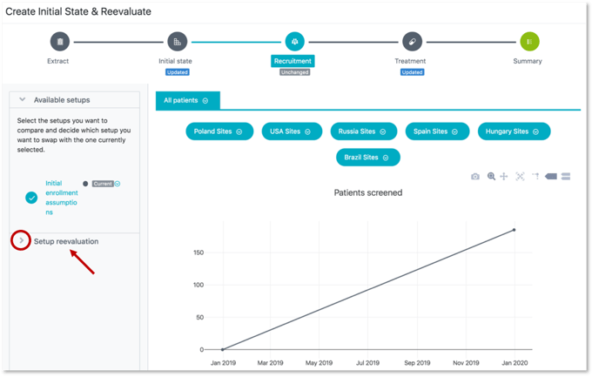This screenshot has height=377, width=592.
Task: Select the chart pan tool
Action: (x=504, y=177)
